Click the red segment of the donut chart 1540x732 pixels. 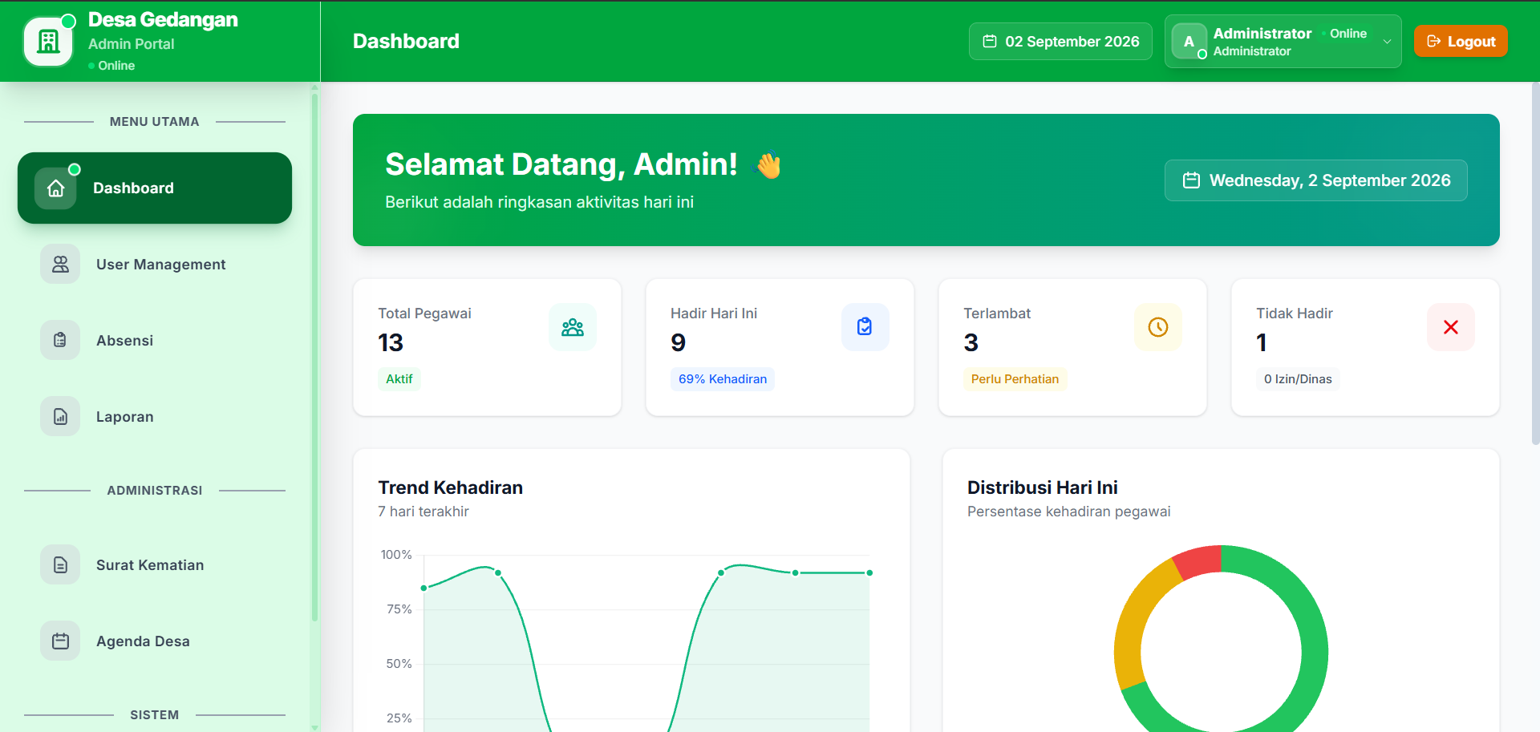(1199, 561)
